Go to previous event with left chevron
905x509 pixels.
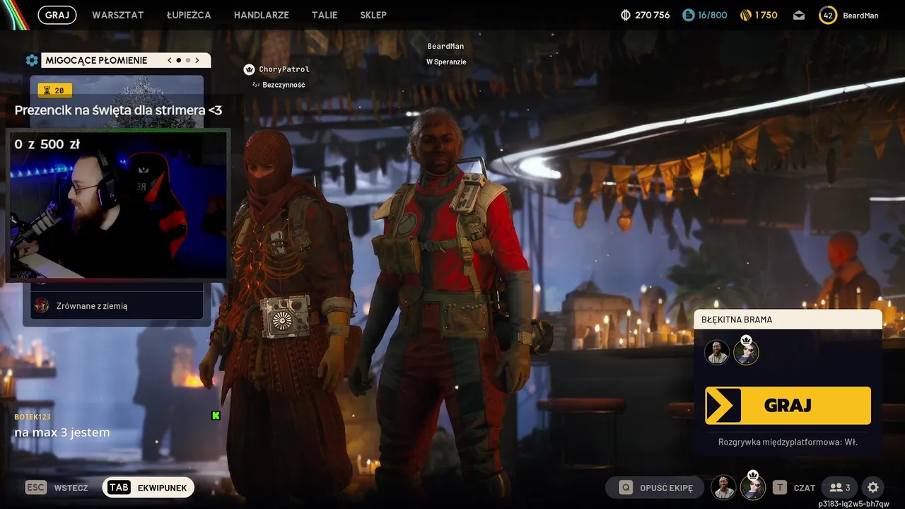170,60
